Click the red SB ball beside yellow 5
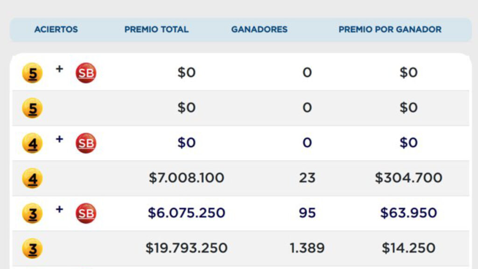478x269 pixels. tap(86, 73)
